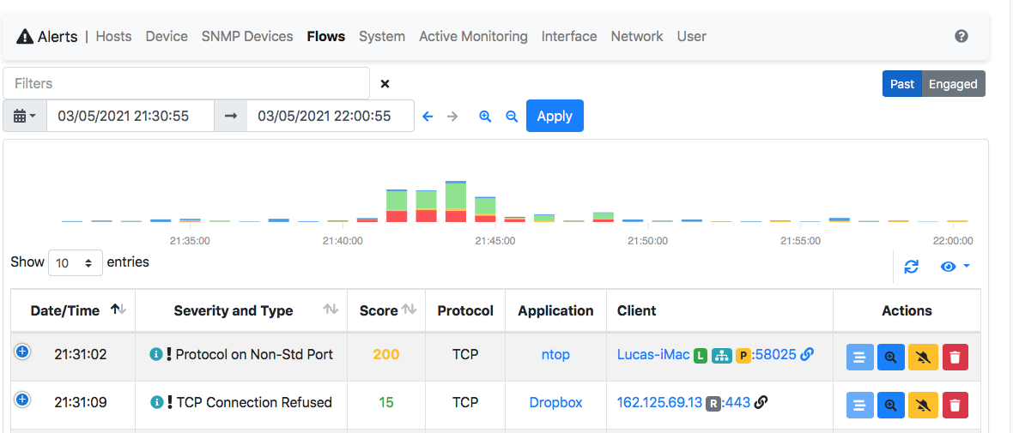Open the Network alerts tab
The image size is (1013, 433).
[637, 36]
